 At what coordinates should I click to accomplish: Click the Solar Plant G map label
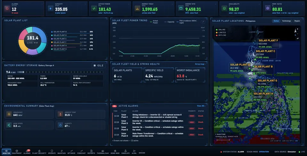coord(267,84)
